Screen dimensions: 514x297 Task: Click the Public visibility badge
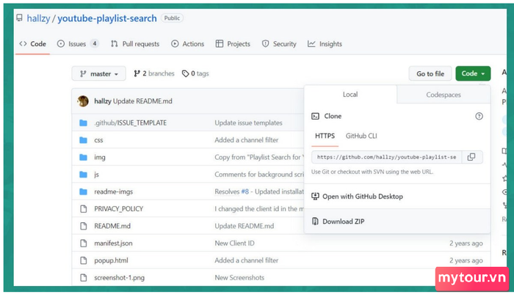tap(172, 18)
